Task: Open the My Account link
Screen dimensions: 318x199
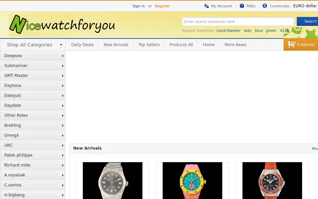Action: pos(222,6)
